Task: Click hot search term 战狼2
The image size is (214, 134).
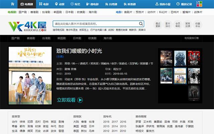Action: [111, 30]
